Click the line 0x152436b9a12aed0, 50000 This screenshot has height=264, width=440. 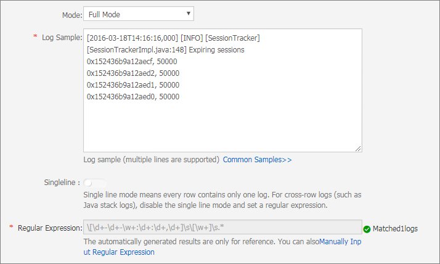point(133,97)
